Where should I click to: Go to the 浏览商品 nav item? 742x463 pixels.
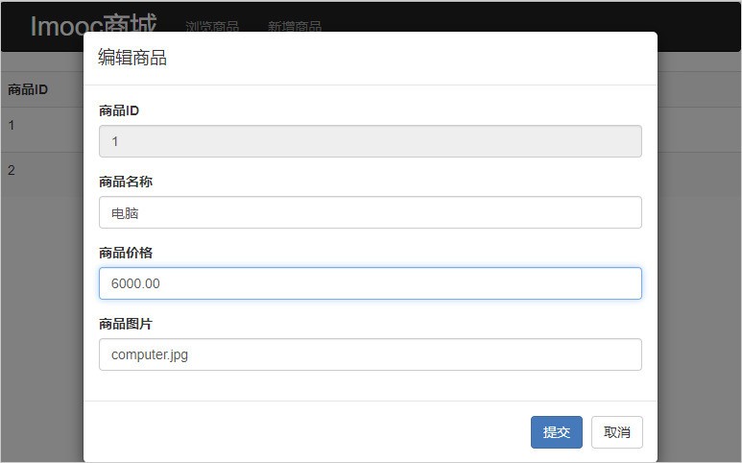pos(212,26)
